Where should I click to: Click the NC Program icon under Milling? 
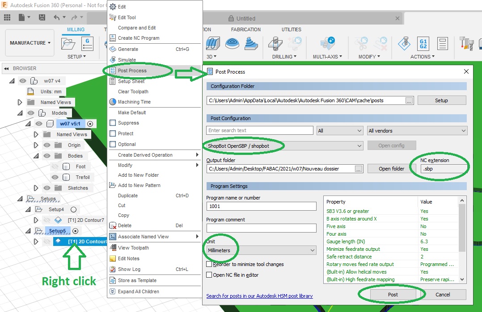click(87, 44)
